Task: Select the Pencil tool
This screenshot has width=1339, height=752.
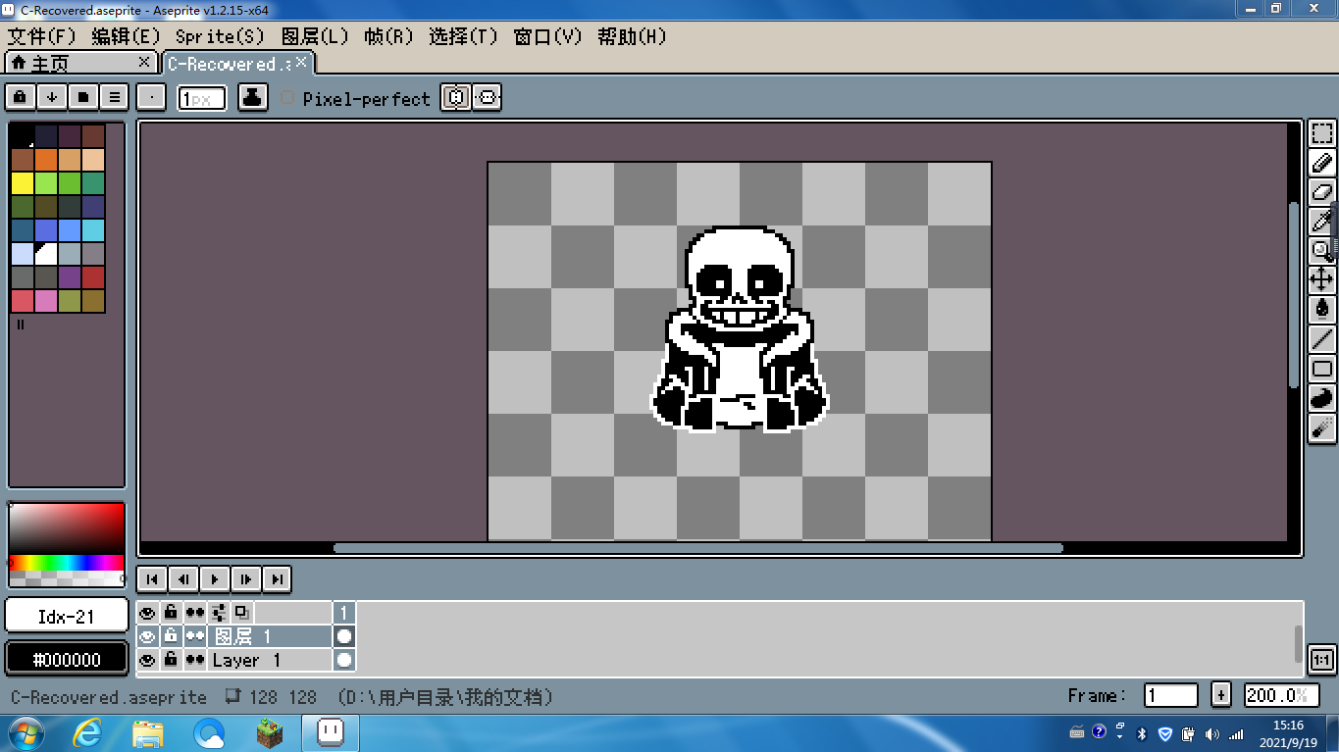Action: tap(1322, 163)
